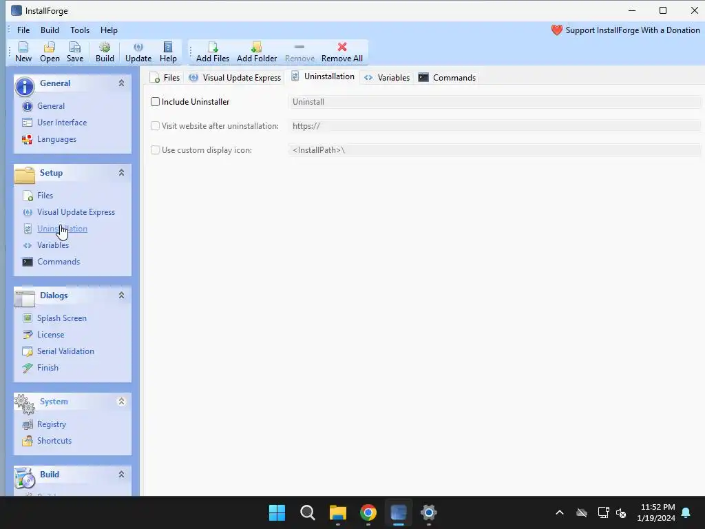Select the Uninstallation tab
Screen dimensions: 705x529
[x=323, y=76]
